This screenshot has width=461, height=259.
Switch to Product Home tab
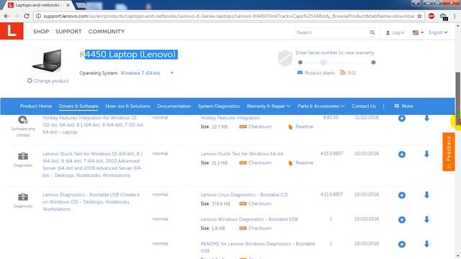pyautogui.click(x=36, y=106)
